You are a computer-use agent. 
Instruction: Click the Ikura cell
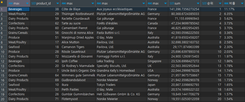78,85
